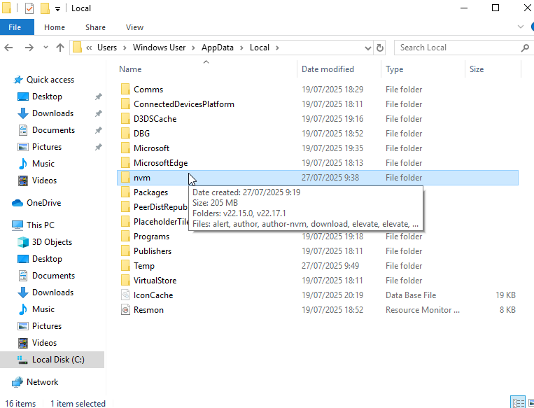
Task: Select the VirtualStore folder icon
Action: (x=125, y=281)
